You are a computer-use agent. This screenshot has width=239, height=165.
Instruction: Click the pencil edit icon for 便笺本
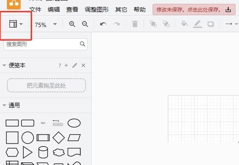pyautogui.click(x=75, y=65)
